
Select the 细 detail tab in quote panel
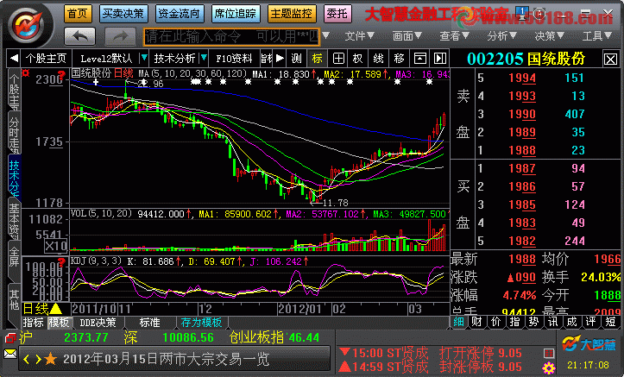(458, 322)
